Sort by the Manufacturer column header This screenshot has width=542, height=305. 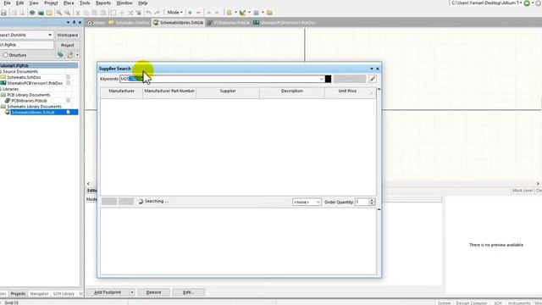point(122,91)
